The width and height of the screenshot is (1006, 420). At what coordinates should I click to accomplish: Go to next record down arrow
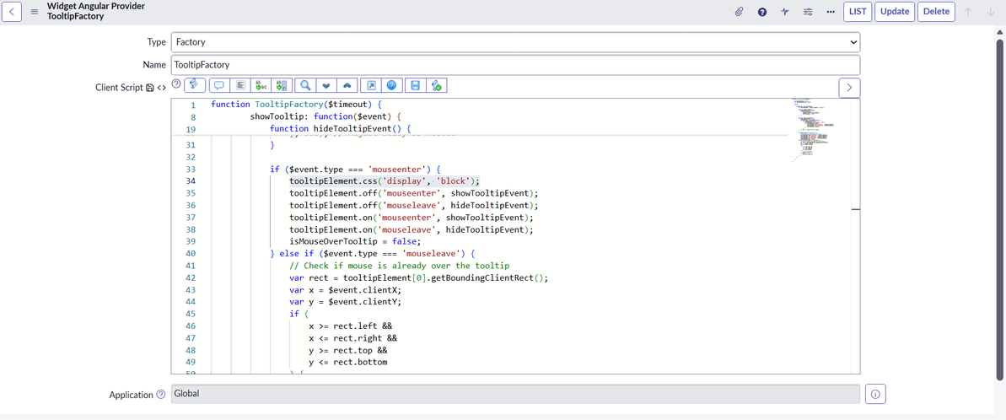[990, 12]
